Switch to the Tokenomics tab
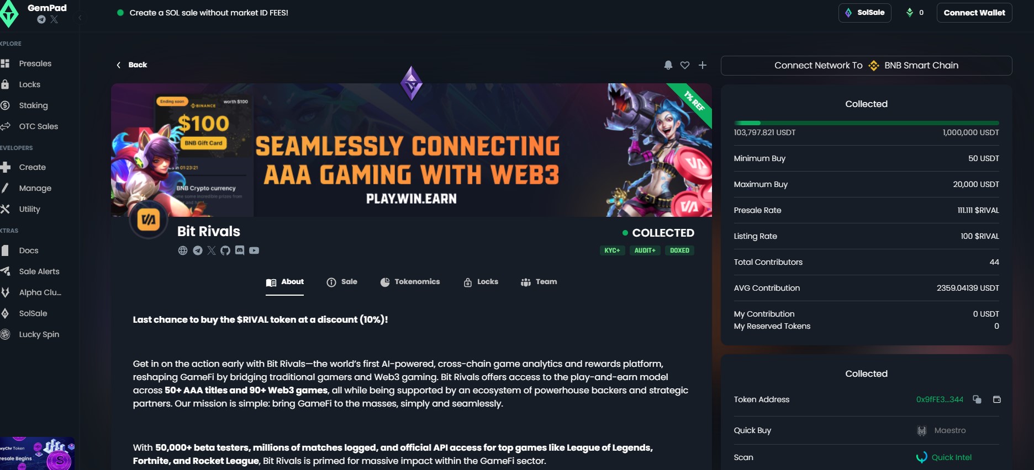The height and width of the screenshot is (470, 1034). click(410, 282)
